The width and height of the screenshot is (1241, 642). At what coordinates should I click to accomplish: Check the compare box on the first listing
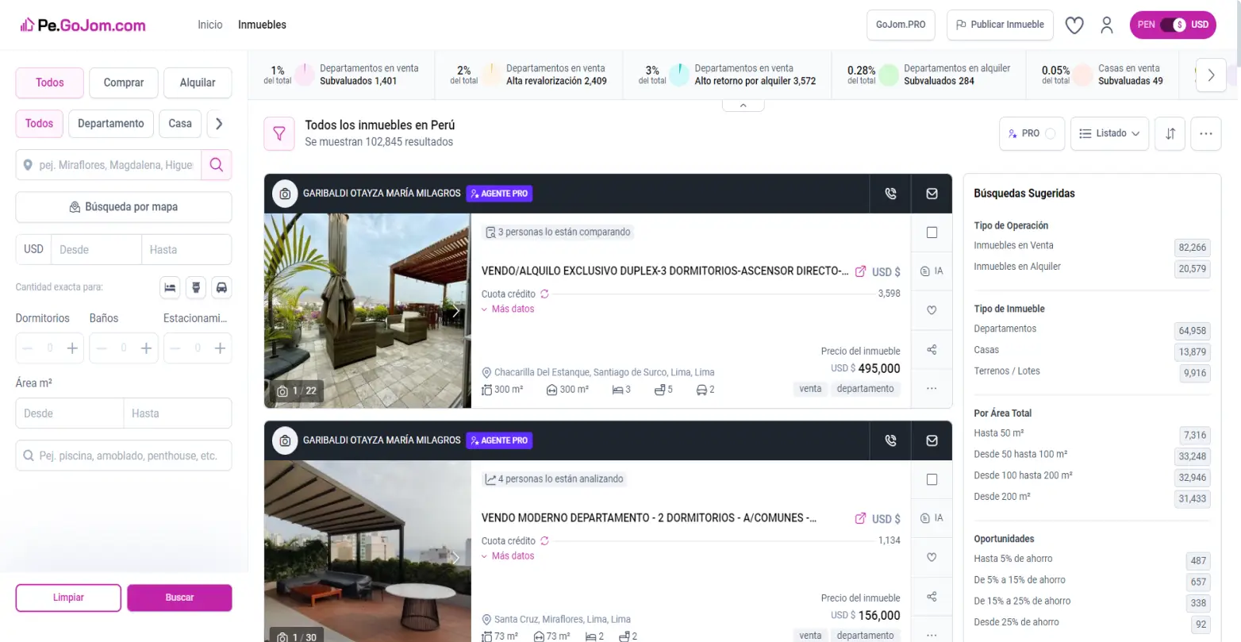932,233
